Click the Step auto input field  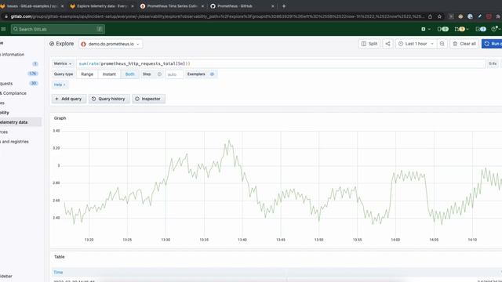(x=174, y=74)
